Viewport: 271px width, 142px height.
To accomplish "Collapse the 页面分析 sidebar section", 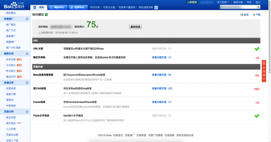I will (x=27, y=112).
